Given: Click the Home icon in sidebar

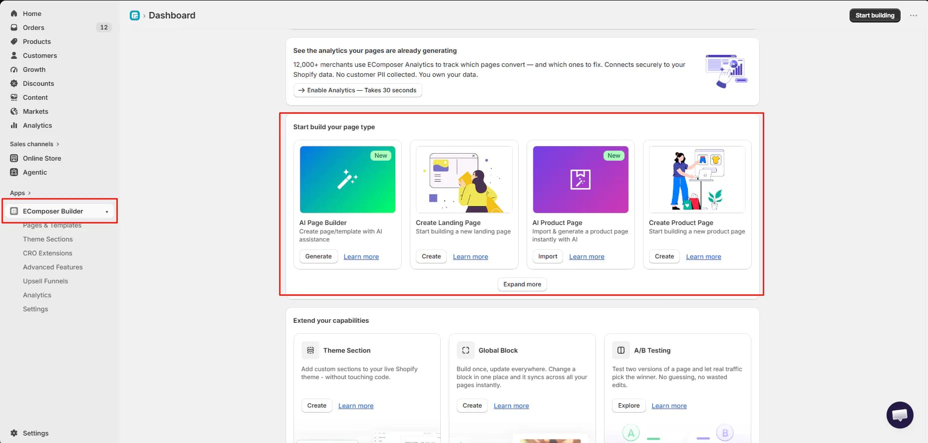Looking at the screenshot, I should tap(14, 13).
